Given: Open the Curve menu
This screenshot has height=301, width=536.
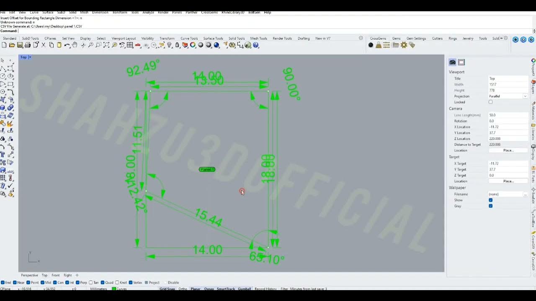Looking at the screenshot, I should (34, 13).
